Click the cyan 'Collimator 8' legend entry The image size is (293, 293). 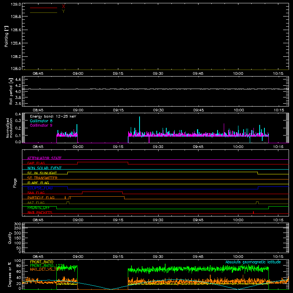(x=41, y=121)
